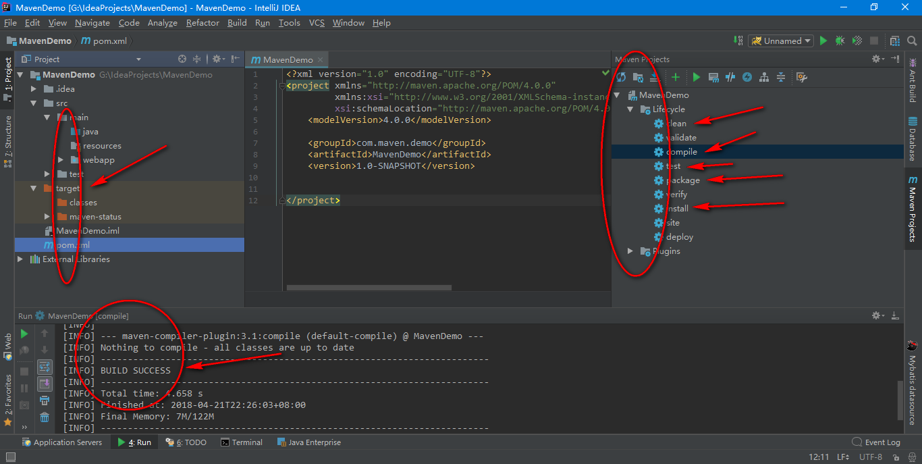Image resolution: width=922 pixels, height=464 pixels.
Task: Expand the .idea folder
Action: pos(34,88)
